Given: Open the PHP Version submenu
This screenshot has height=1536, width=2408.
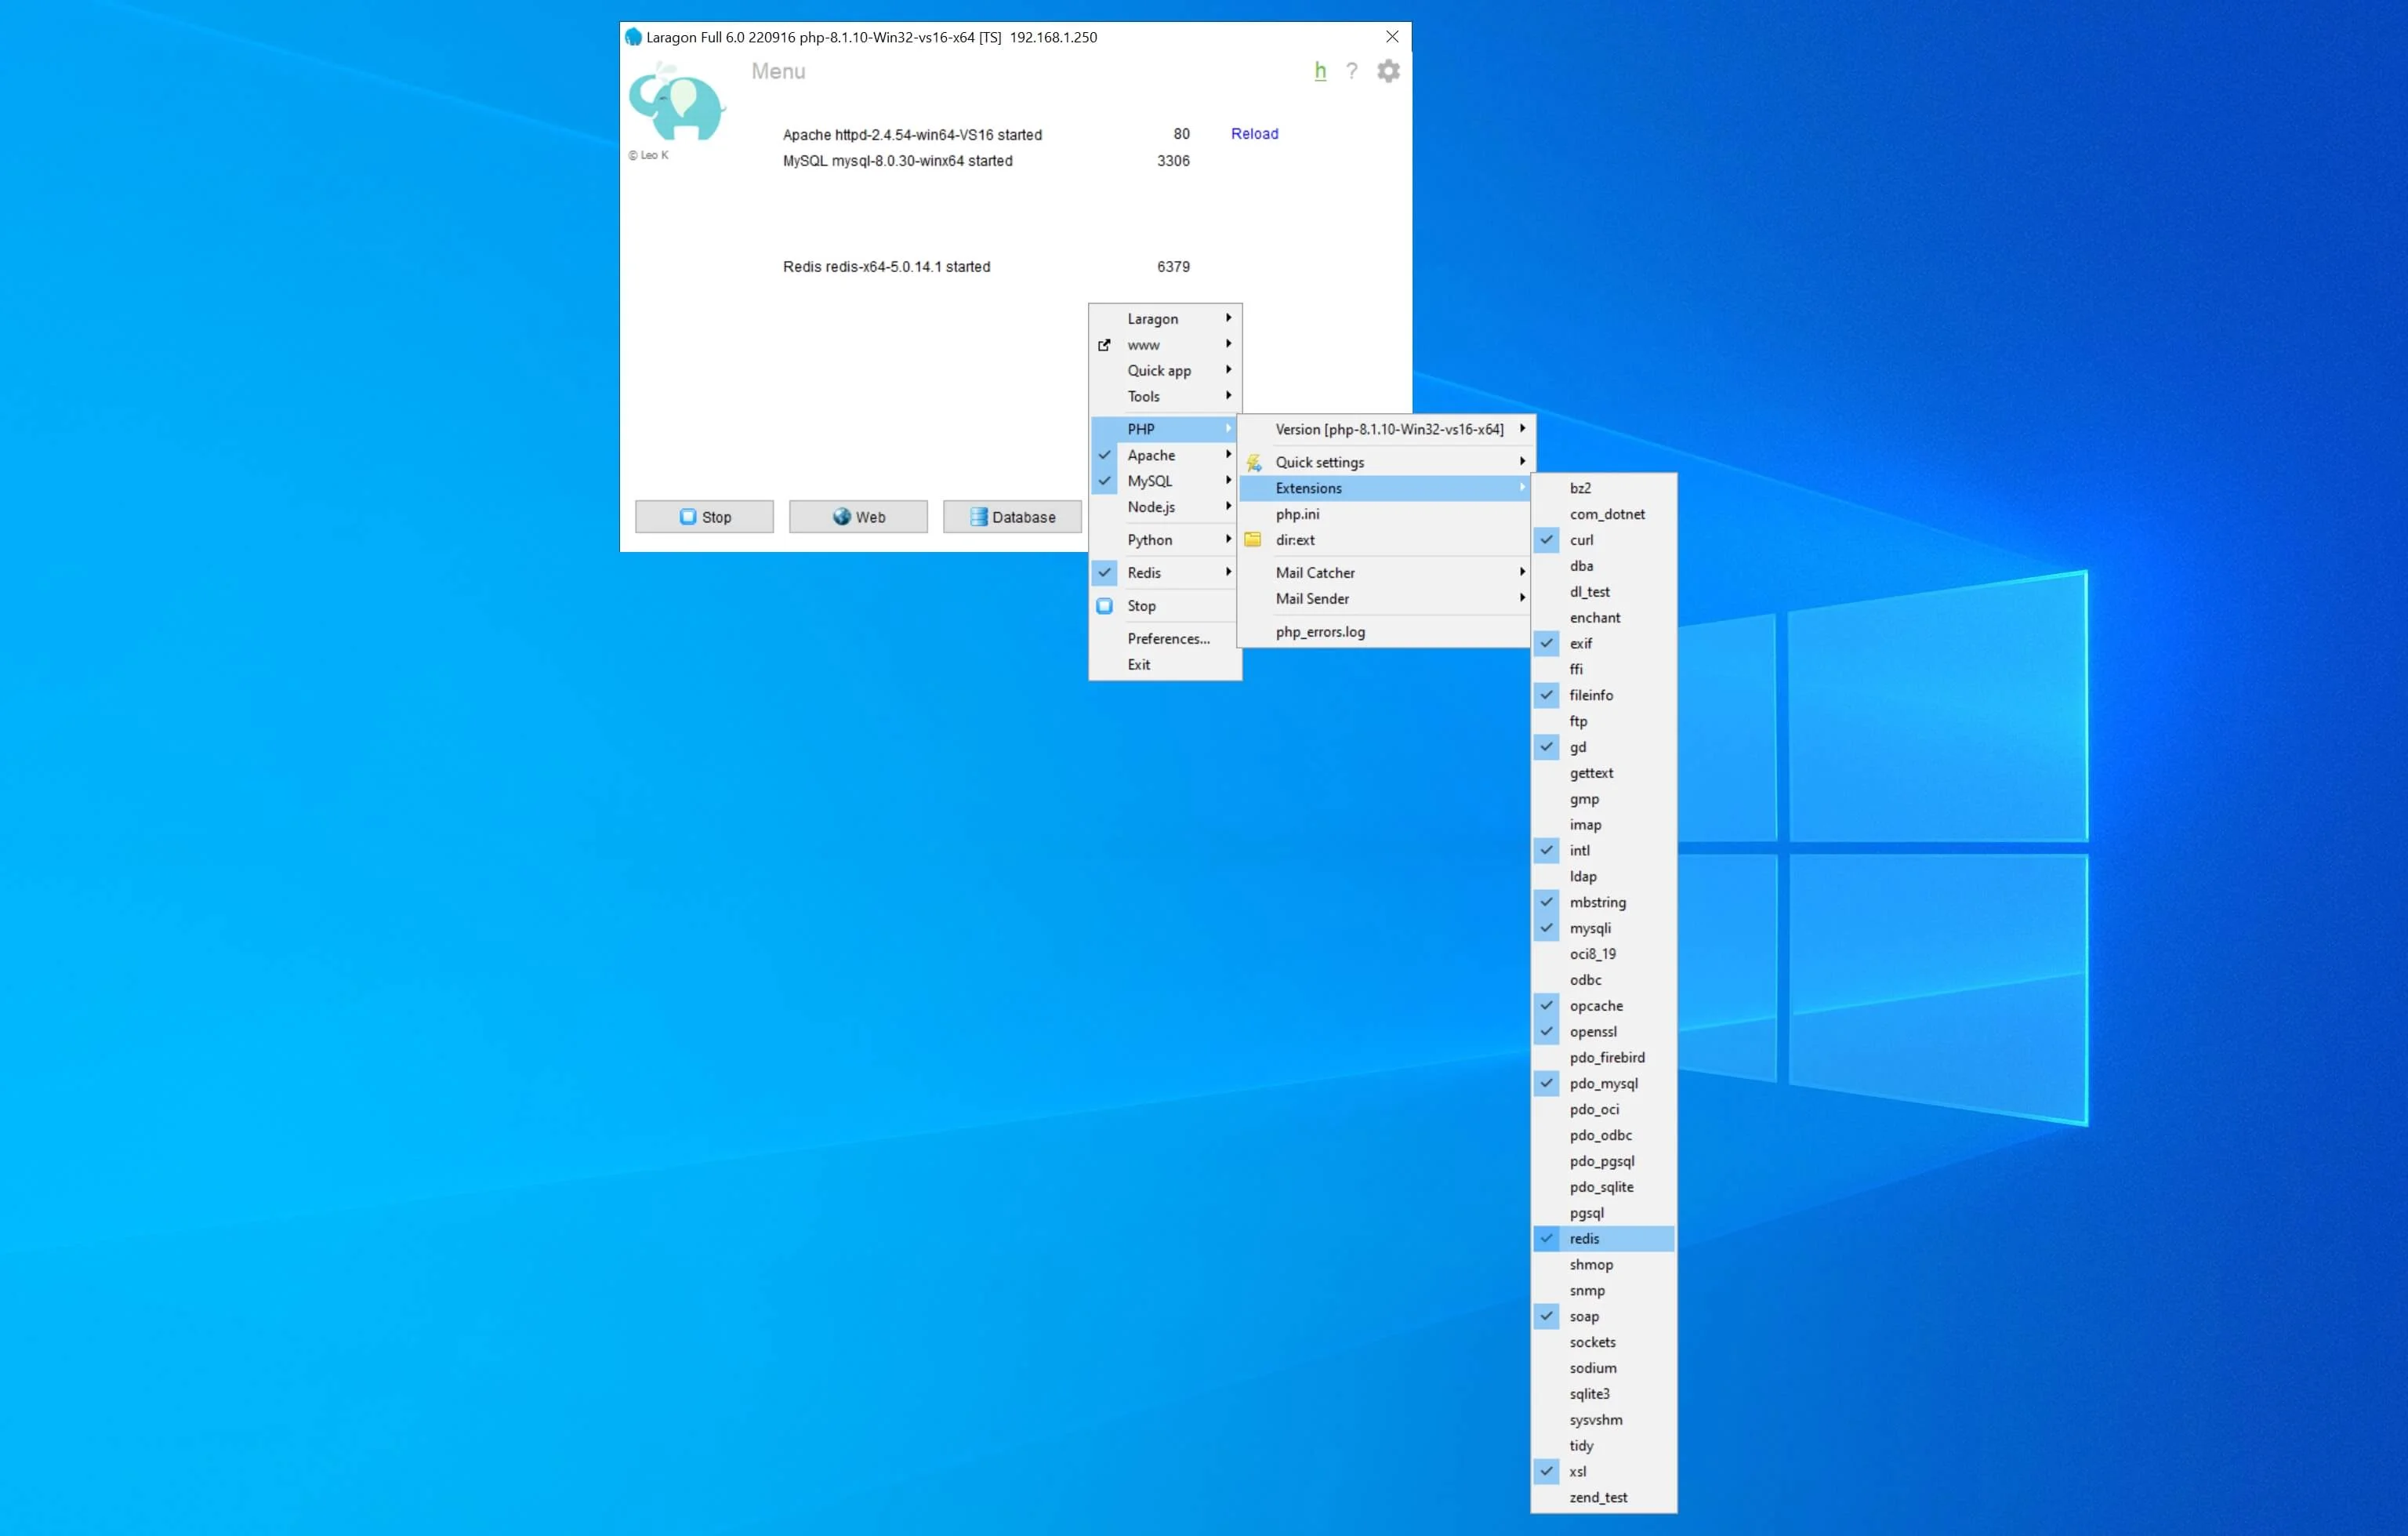Looking at the screenshot, I should (x=1386, y=429).
